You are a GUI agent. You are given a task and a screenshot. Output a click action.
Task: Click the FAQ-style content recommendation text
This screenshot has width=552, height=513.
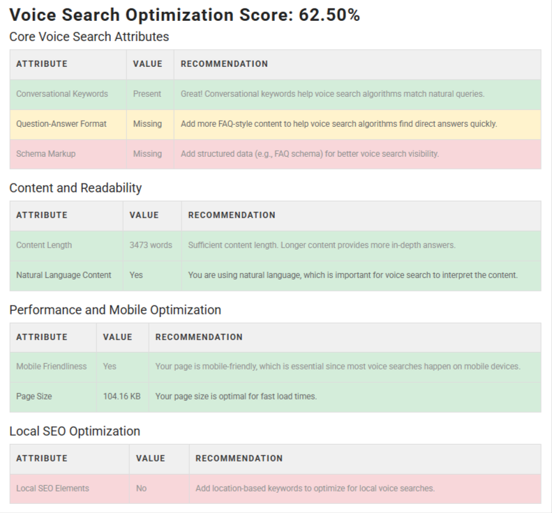point(338,124)
